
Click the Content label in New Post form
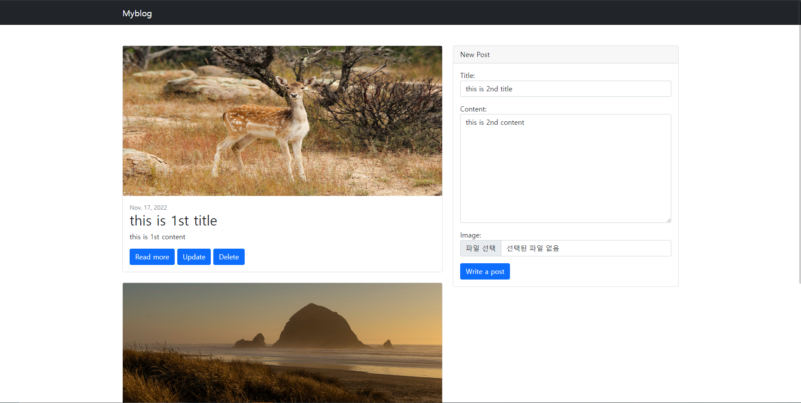[x=473, y=109]
